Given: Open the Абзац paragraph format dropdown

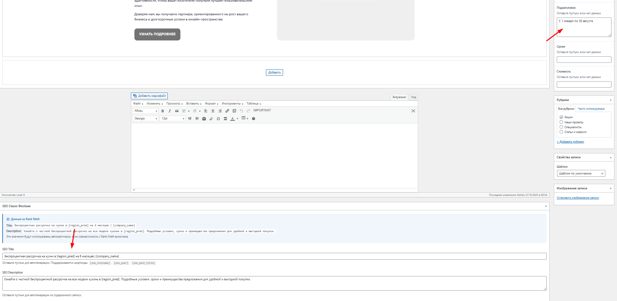Looking at the screenshot, I should click(x=145, y=111).
